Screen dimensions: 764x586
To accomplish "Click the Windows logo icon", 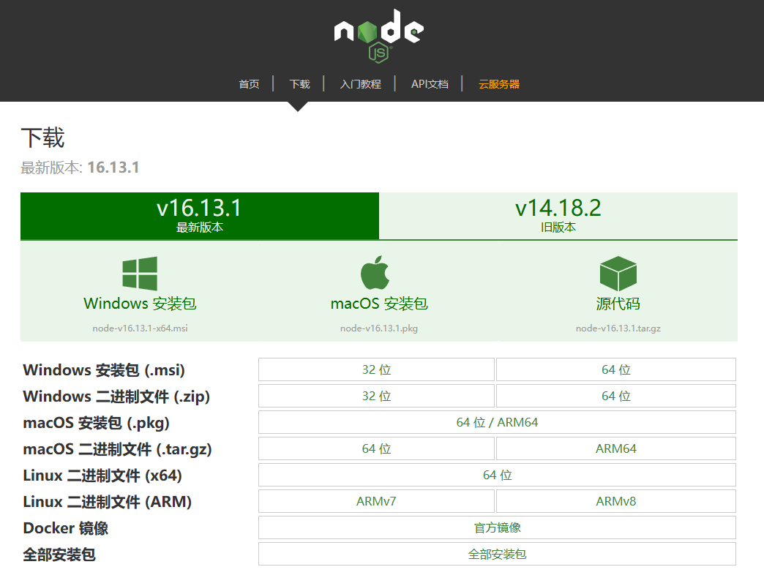I will pos(140,274).
